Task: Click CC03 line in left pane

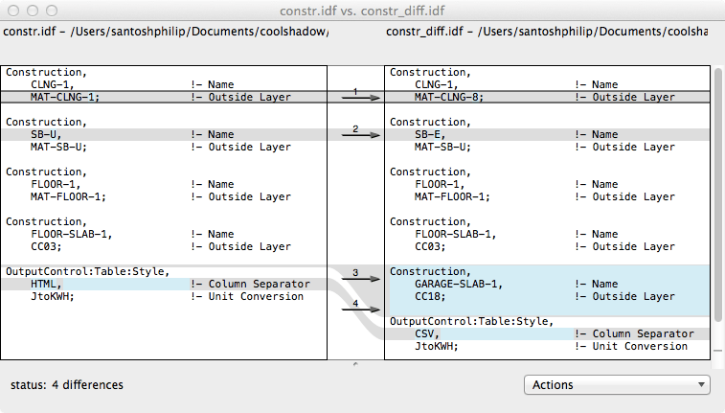Action: [x=164, y=246]
